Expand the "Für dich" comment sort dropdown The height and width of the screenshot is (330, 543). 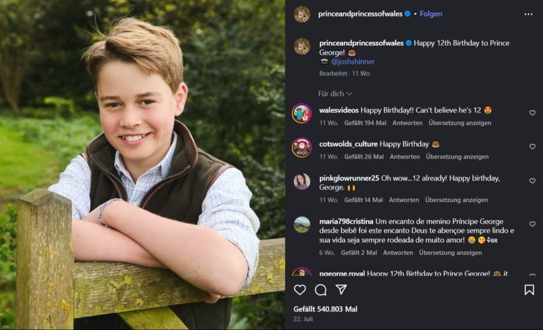point(335,93)
